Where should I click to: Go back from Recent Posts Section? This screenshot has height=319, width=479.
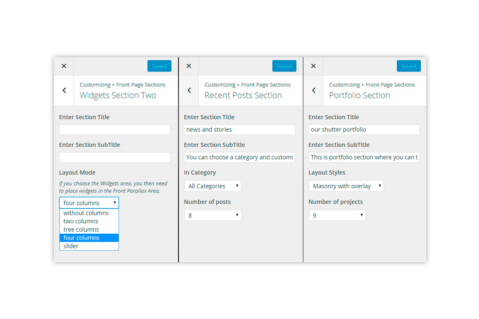pyautogui.click(x=189, y=91)
